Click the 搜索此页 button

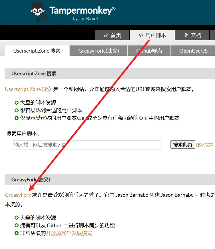coord(183,144)
